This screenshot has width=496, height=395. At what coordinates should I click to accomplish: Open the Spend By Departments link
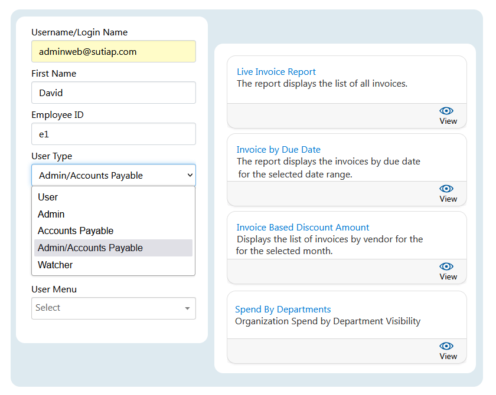(x=283, y=310)
